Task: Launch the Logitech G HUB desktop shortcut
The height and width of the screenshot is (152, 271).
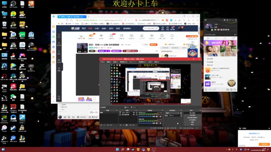Action: click(x=4, y=140)
